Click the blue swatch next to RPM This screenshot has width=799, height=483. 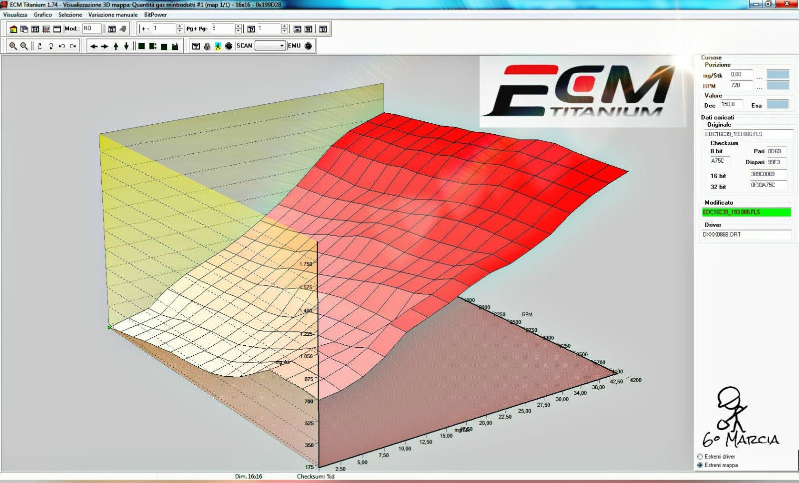point(778,85)
